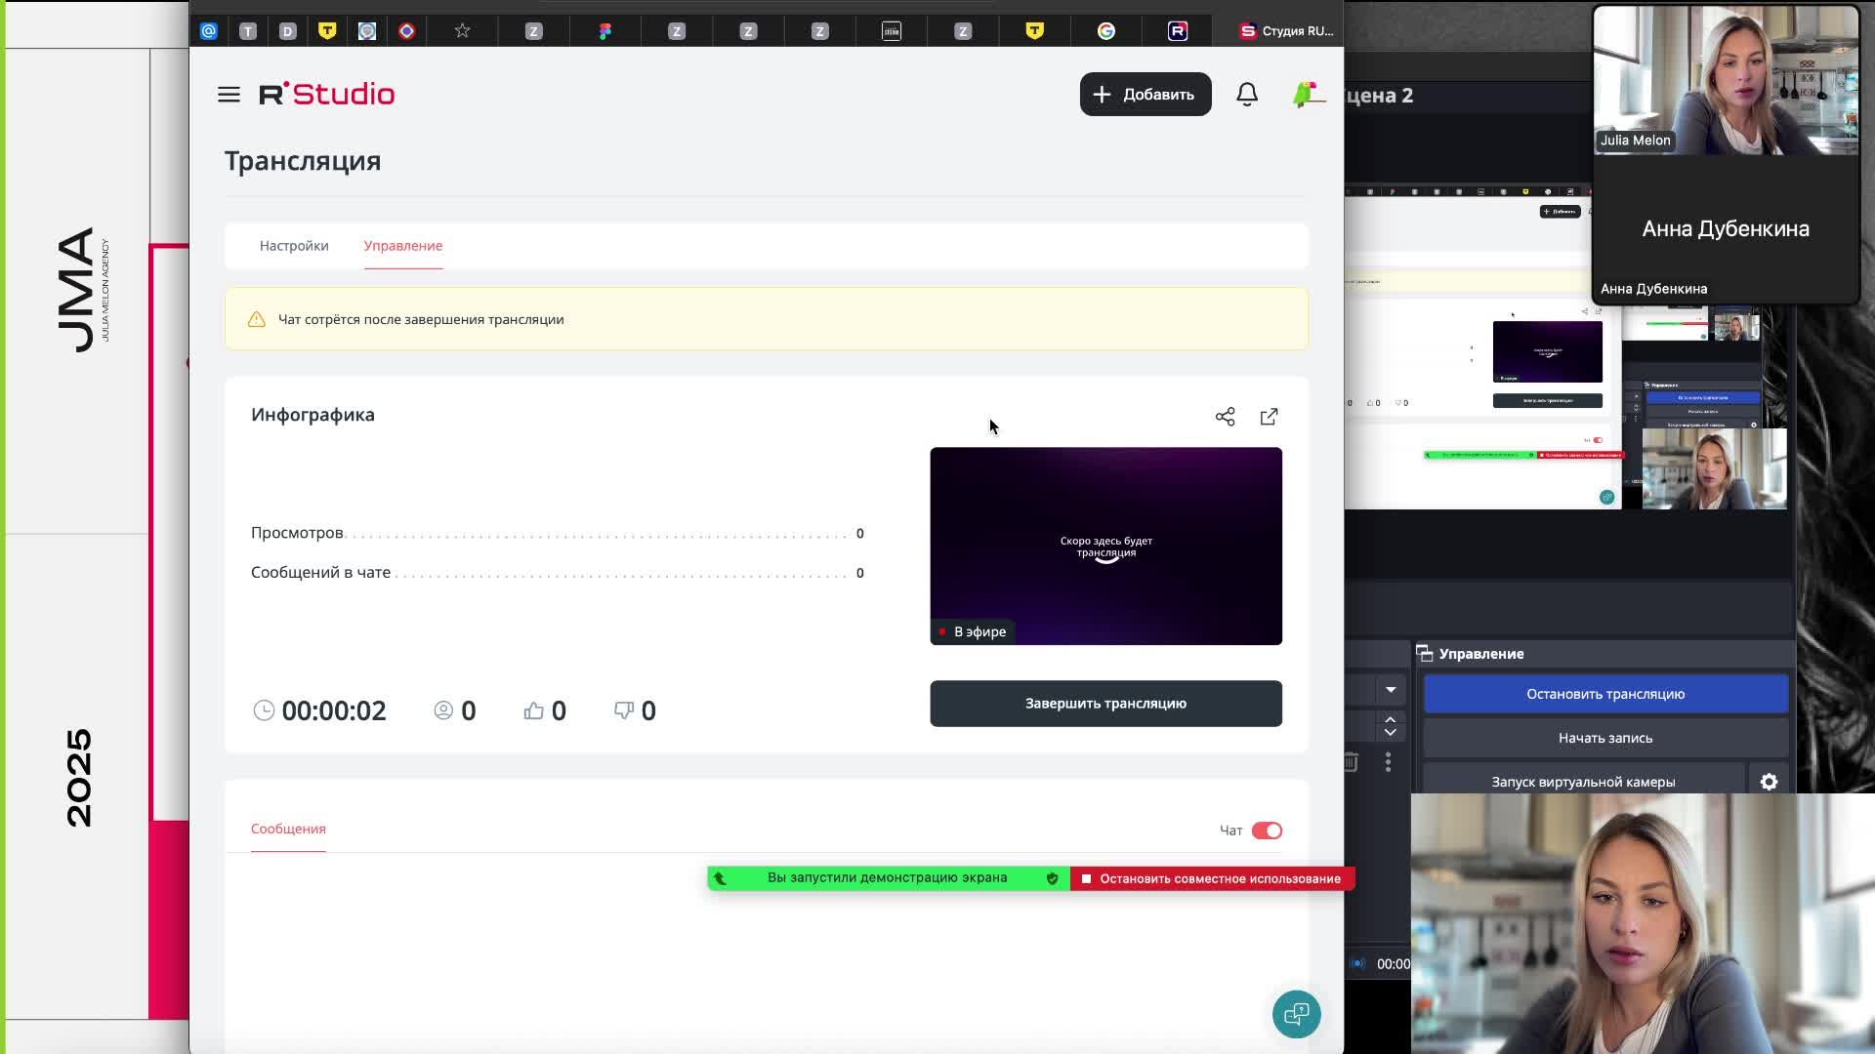This screenshot has height=1054, width=1875.
Task: Click Остановить совместное использование button
Action: tap(1211, 878)
